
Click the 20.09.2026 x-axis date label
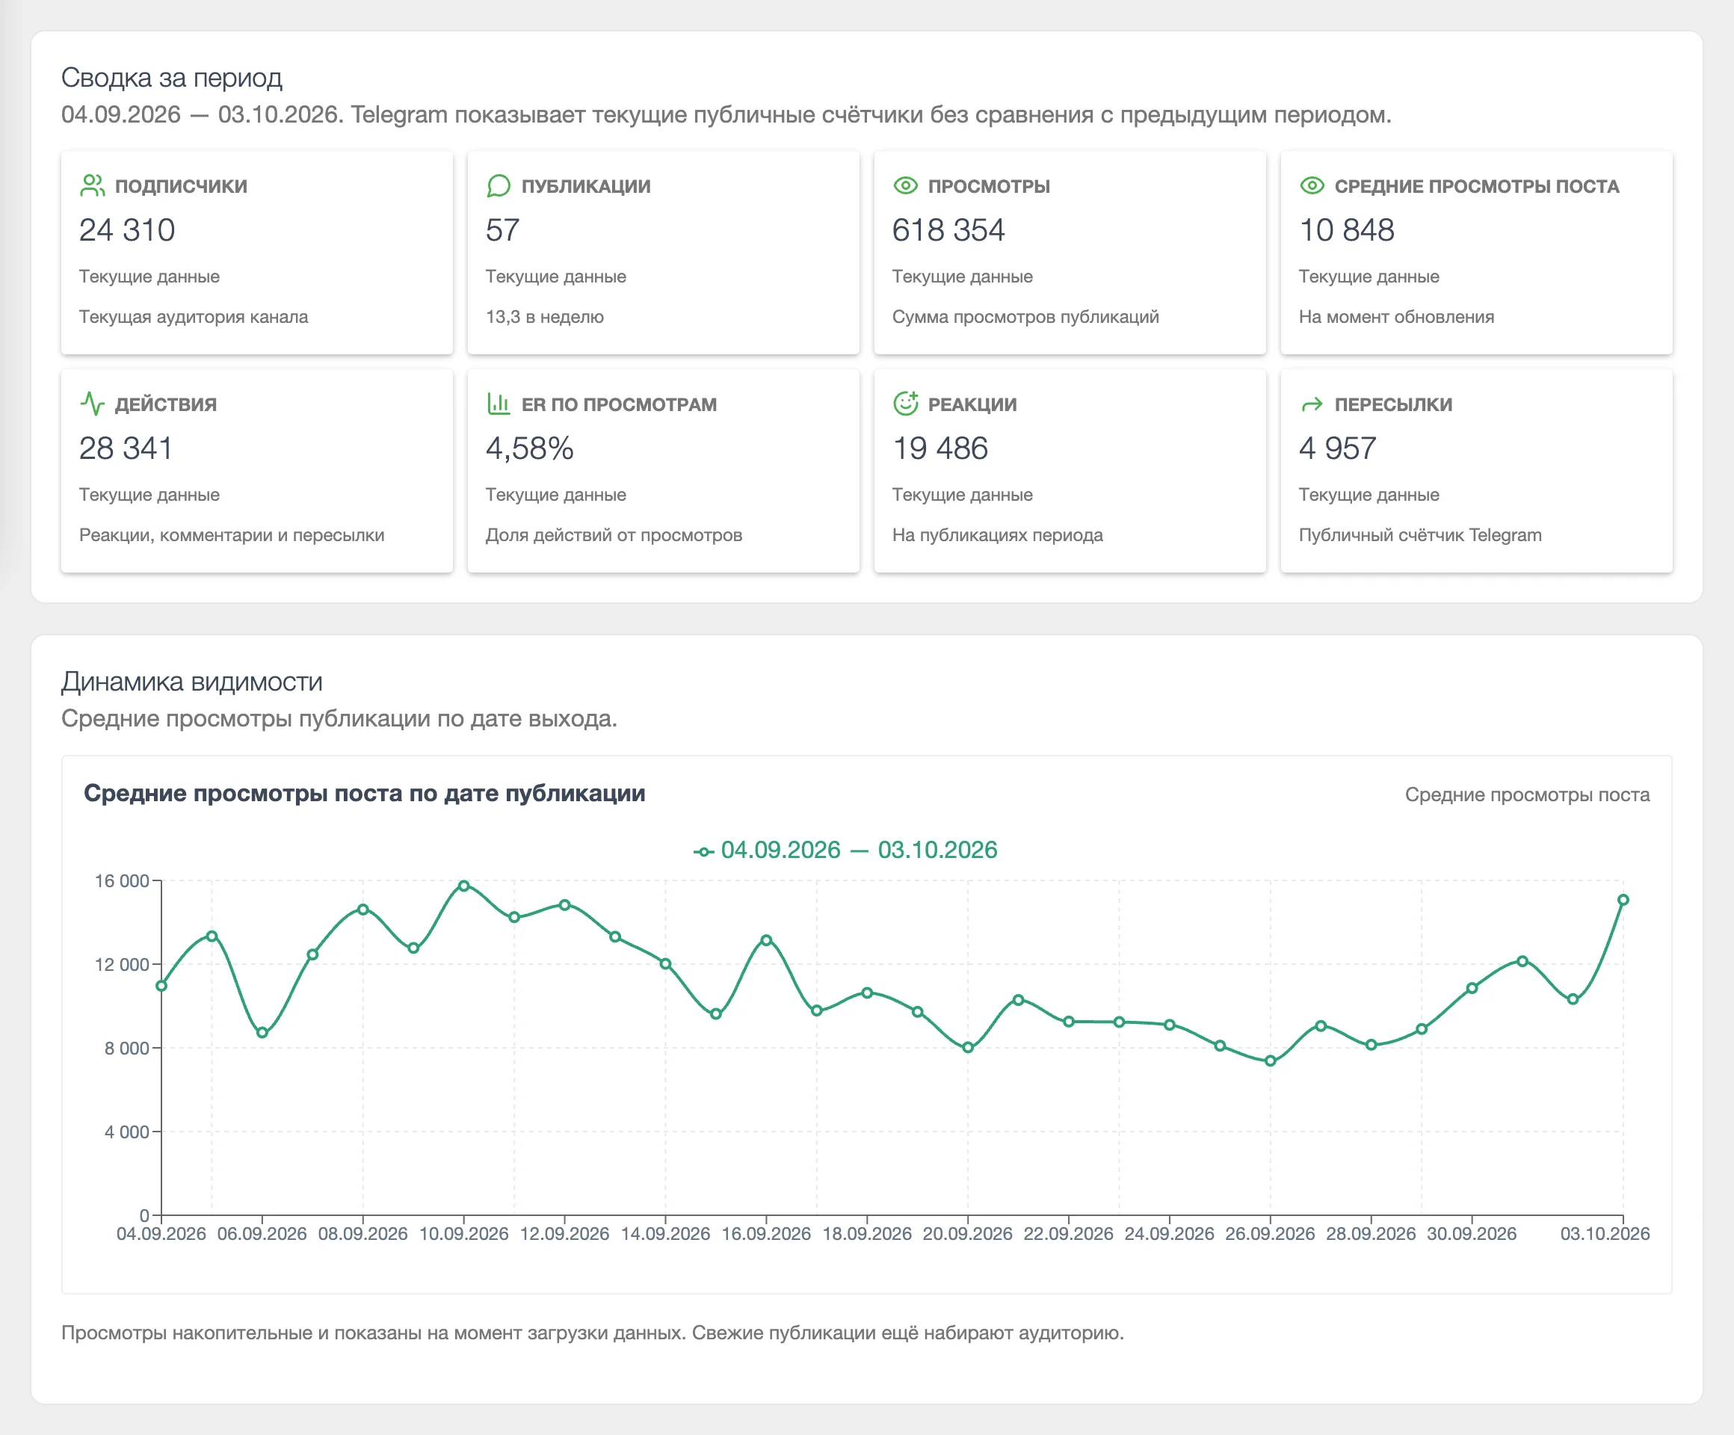click(x=967, y=1233)
